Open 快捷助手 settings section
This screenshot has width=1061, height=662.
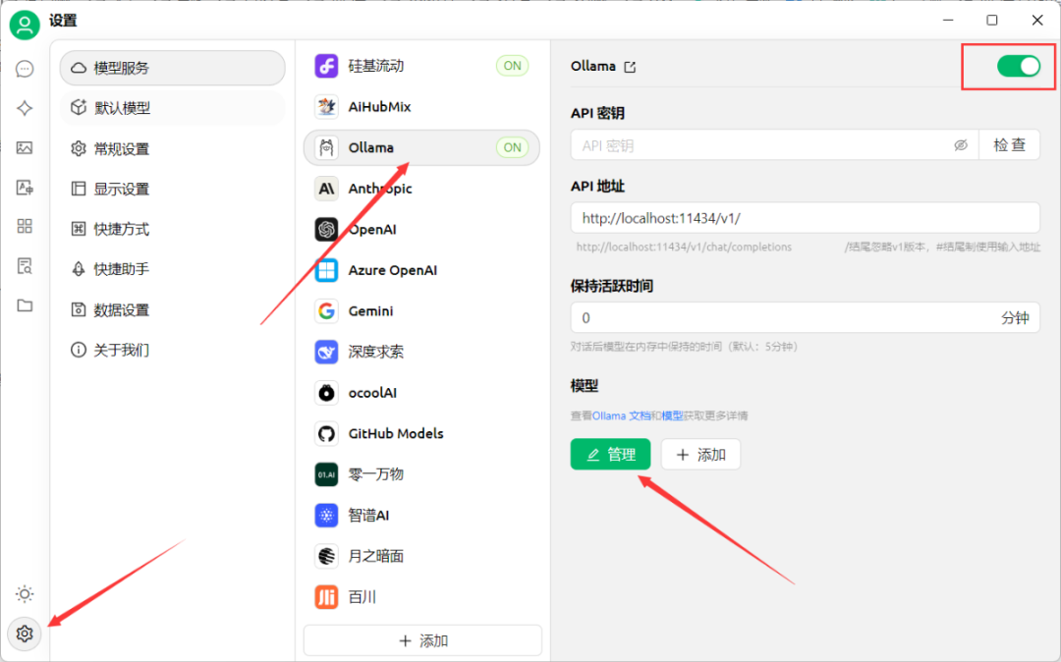click(x=173, y=269)
